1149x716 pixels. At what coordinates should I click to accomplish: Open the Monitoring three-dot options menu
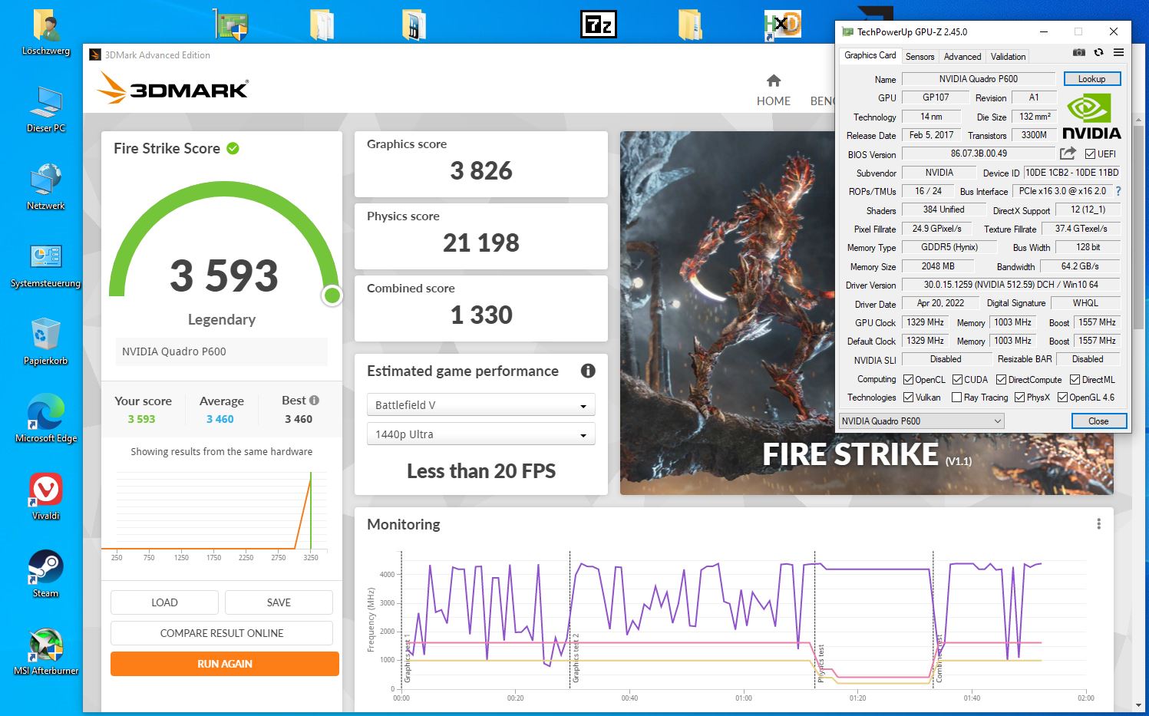click(1098, 523)
